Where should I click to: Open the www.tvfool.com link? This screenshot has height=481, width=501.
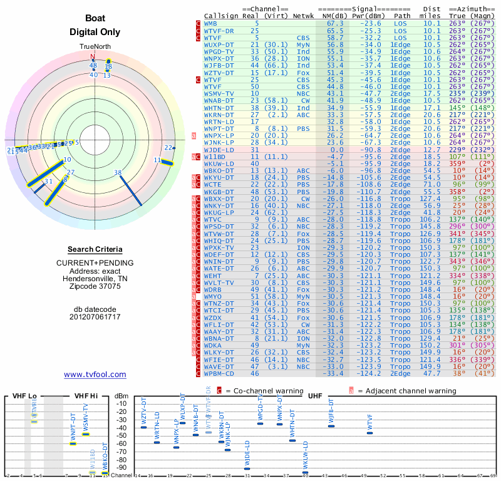tap(95, 375)
